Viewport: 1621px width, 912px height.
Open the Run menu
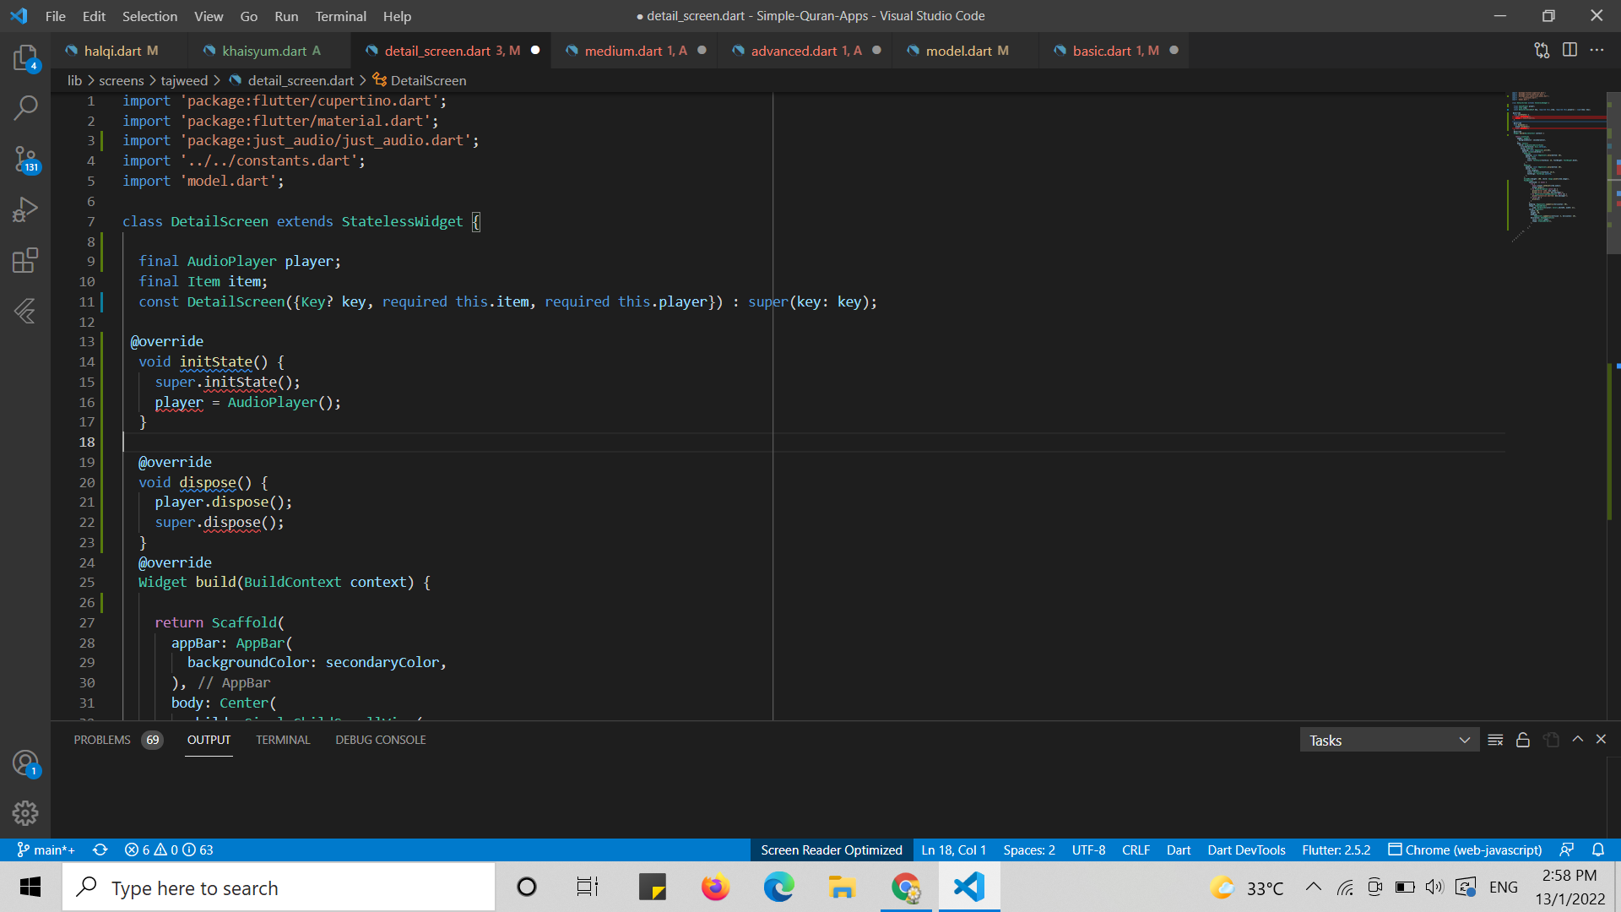click(286, 16)
